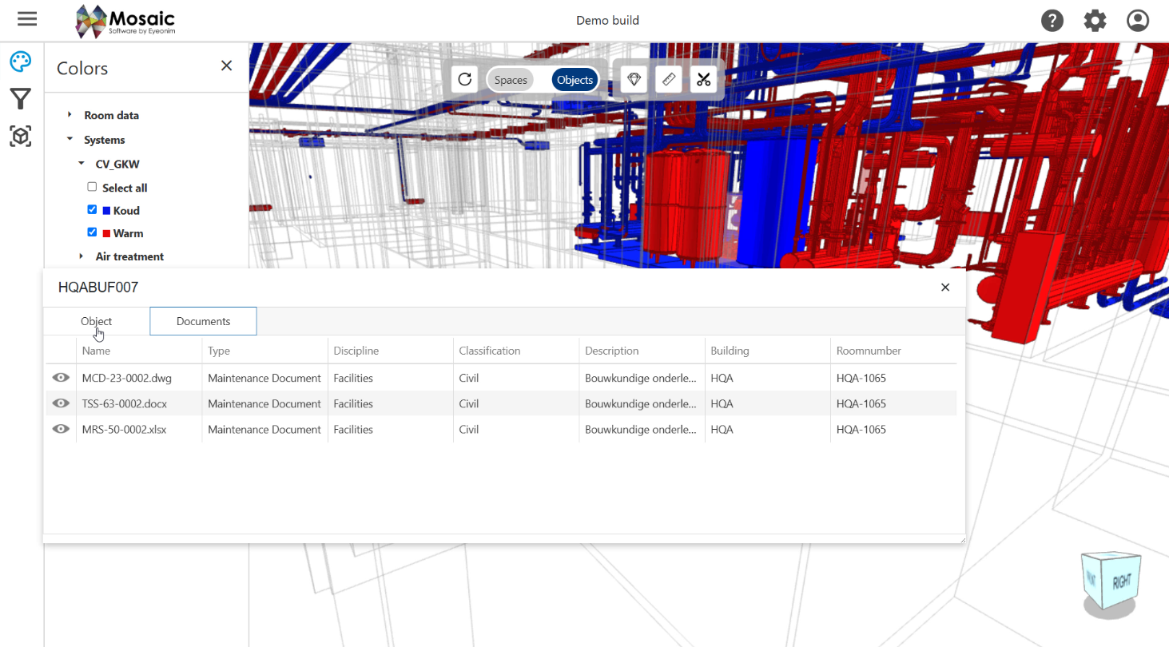Click the reset view rotate icon

click(x=465, y=79)
